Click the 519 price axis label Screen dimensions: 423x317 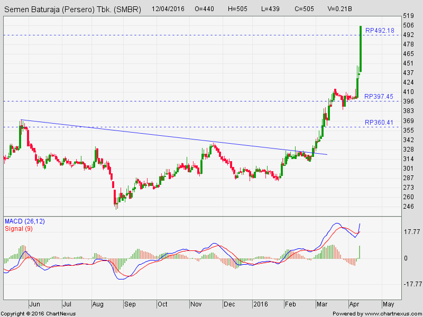point(408,16)
